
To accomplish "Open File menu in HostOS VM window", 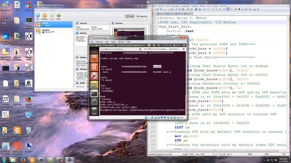I will coord(92,42).
